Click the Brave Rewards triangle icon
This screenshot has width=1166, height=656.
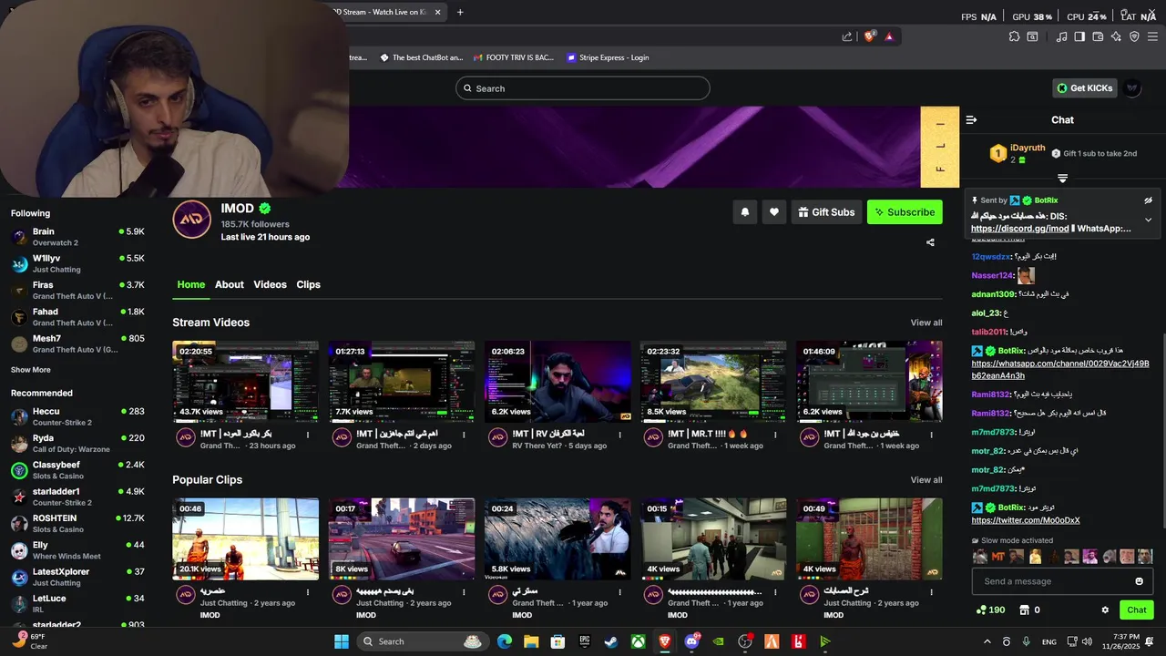tap(889, 36)
